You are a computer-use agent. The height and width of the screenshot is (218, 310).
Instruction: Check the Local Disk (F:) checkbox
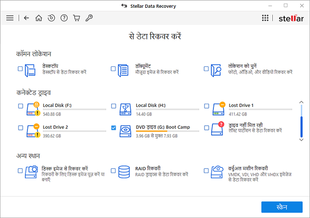[21, 106]
